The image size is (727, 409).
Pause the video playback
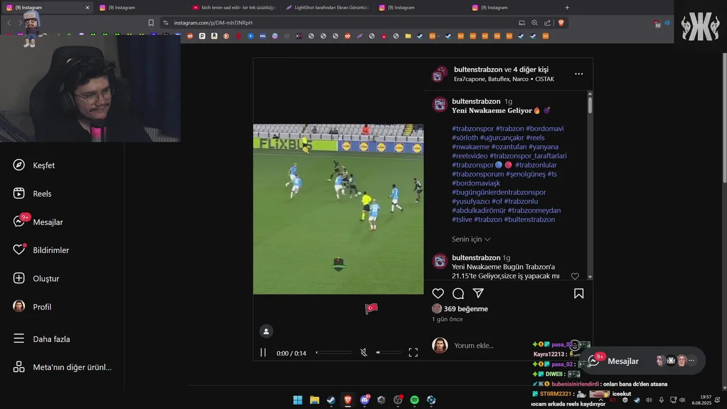pyautogui.click(x=263, y=353)
